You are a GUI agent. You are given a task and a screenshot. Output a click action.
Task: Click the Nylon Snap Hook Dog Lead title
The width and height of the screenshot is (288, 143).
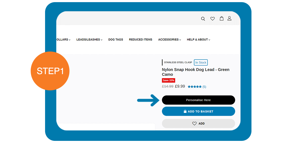pos(195,72)
